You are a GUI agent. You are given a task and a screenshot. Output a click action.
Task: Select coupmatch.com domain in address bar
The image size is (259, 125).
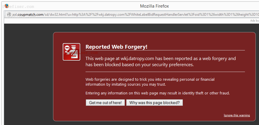(x=30, y=15)
